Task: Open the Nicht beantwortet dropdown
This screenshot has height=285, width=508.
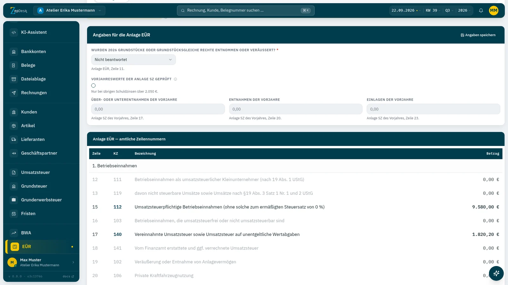Action: point(133,60)
